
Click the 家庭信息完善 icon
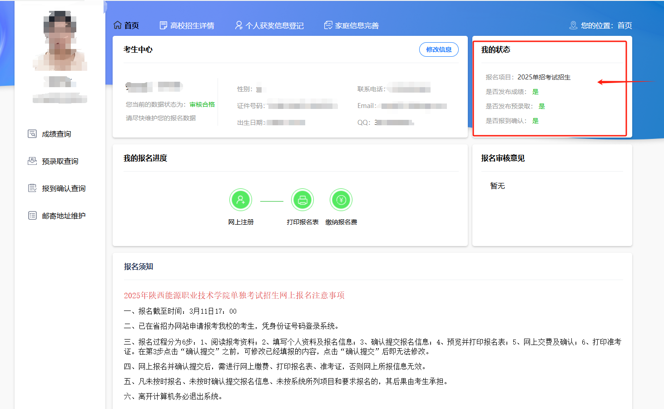pos(328,25)
